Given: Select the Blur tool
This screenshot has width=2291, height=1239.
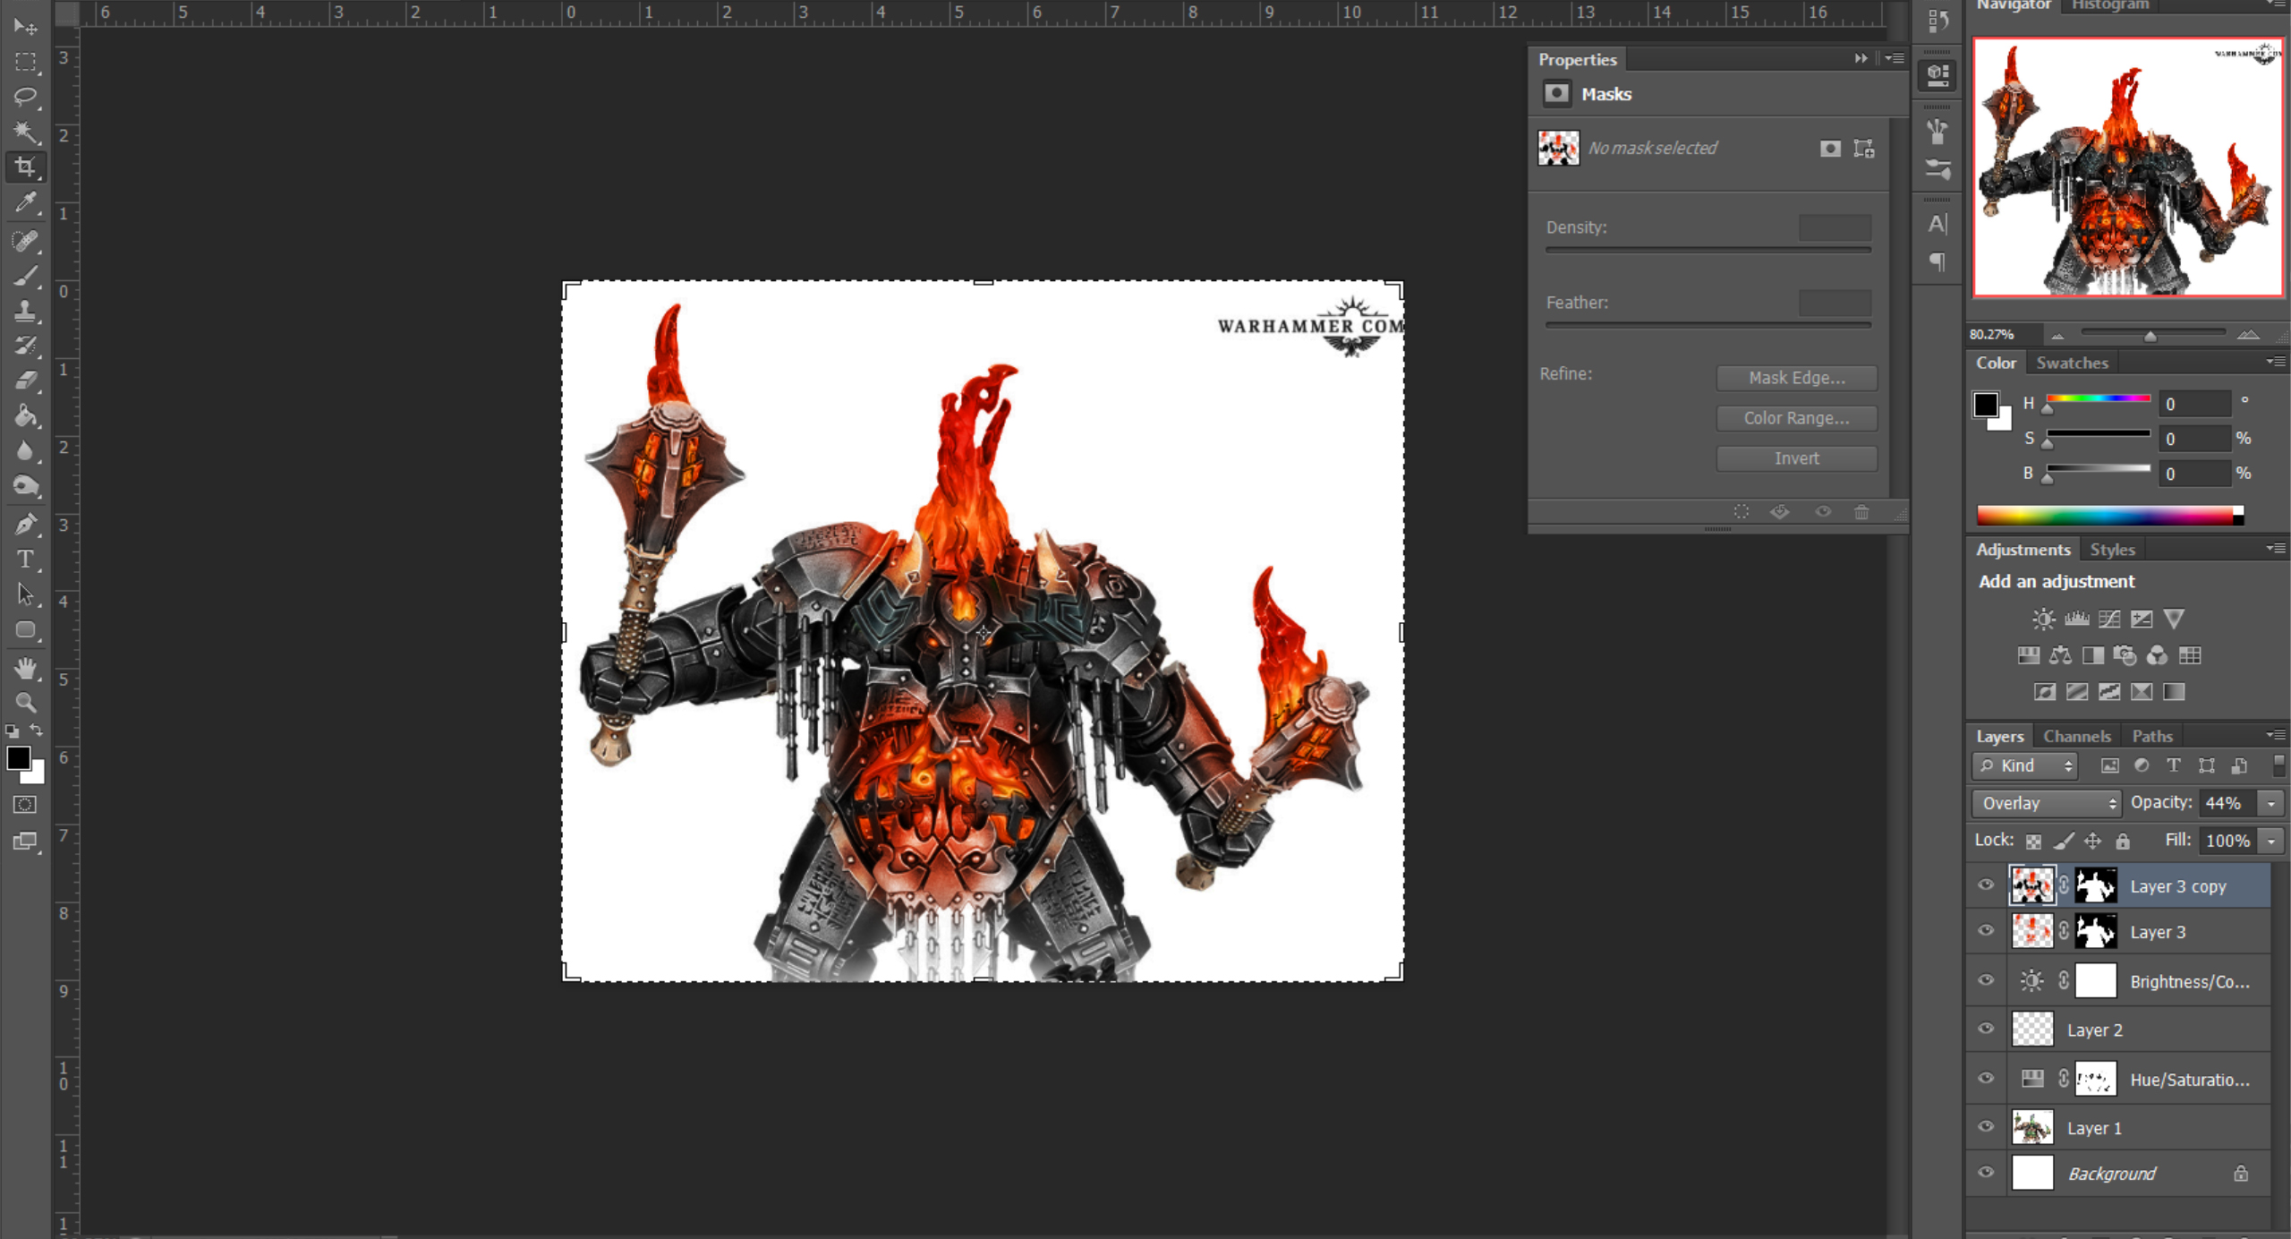Looking at the screenshot, I should (25, 450).
